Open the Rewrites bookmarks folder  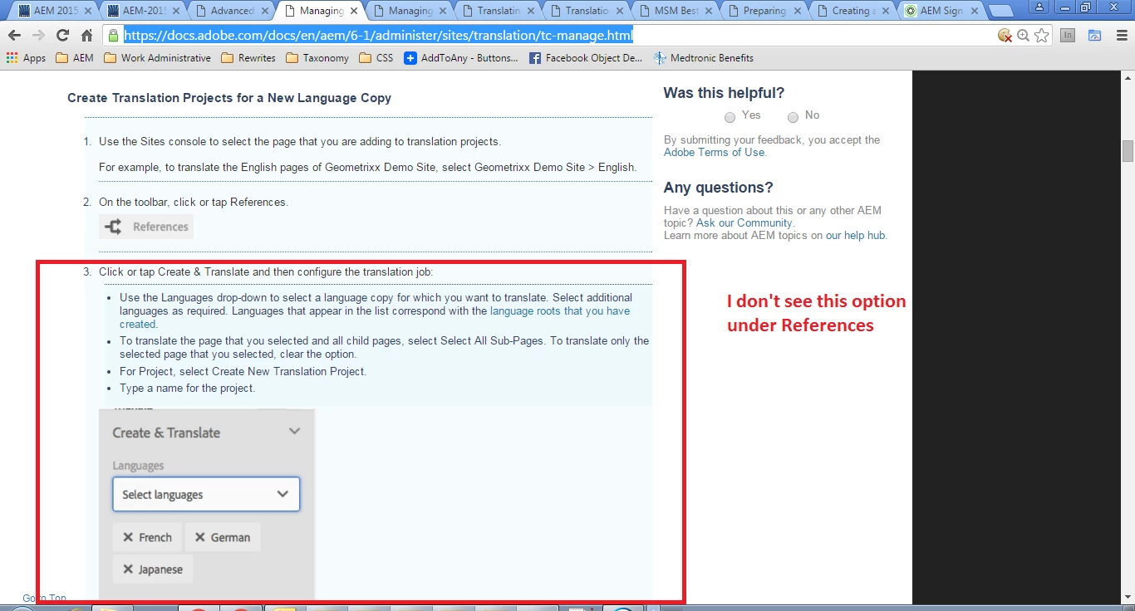pyautogui.click(x=248, y=58)
